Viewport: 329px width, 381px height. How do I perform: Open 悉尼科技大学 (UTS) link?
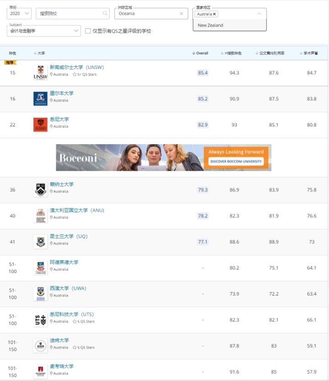tap(72, 314)
